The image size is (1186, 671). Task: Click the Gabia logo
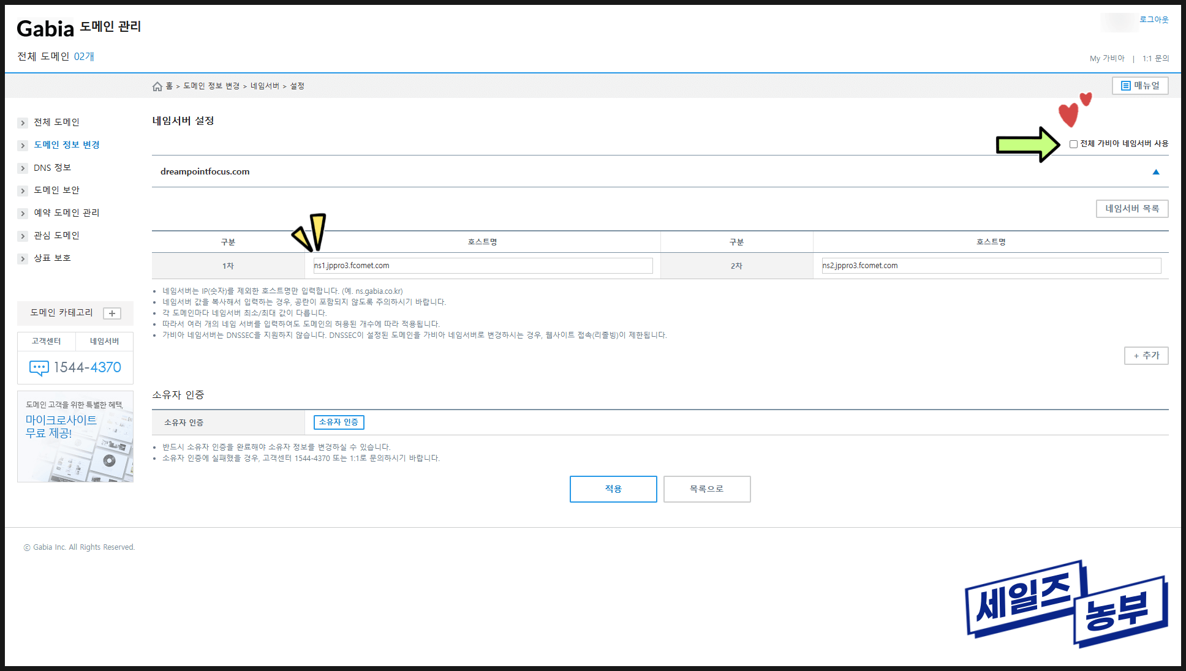[x=45, y=29]
